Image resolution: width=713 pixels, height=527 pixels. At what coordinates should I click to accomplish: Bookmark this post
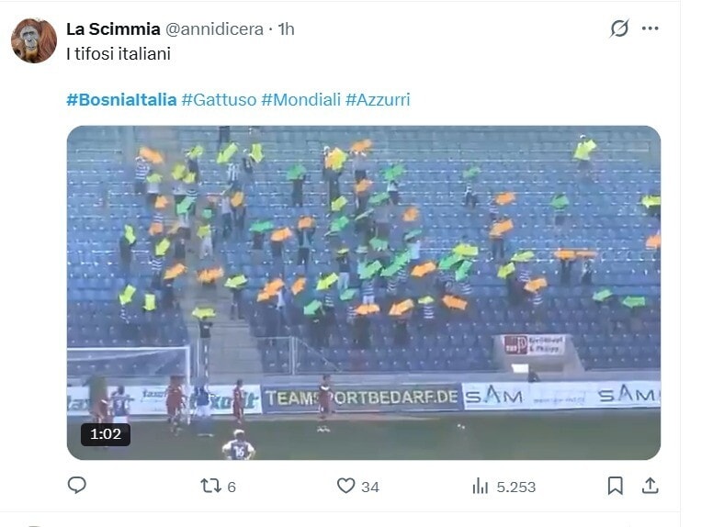(616, 486)
